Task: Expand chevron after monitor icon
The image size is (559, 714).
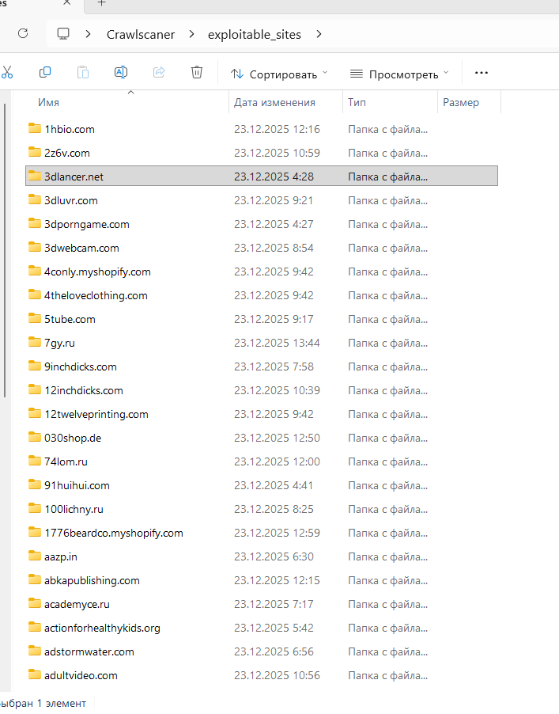Action: coord(89,34)
